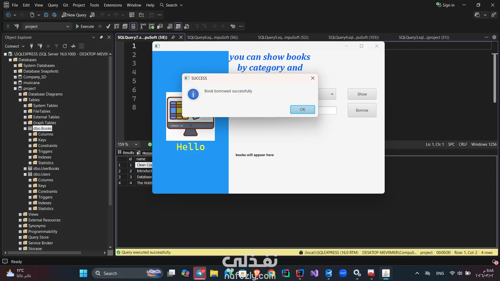
Task: Toggle Results to Grid mode
Action: (178, 26)
